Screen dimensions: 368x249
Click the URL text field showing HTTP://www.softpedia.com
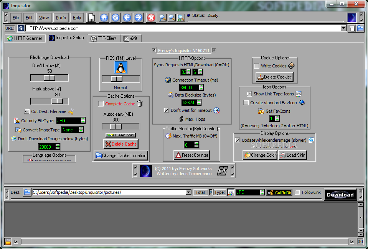[x=183, y=28]
